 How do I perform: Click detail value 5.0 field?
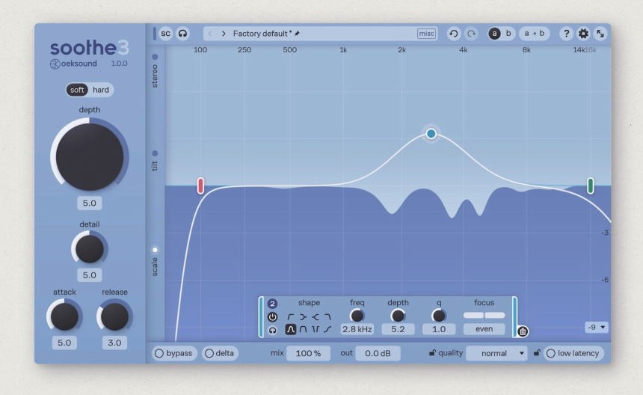tap(90, 275)
